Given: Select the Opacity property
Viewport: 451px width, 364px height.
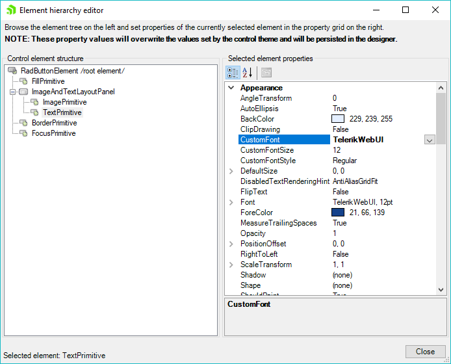Looking at the screenshot, I should pyautogui.click(x=253, y=233).
